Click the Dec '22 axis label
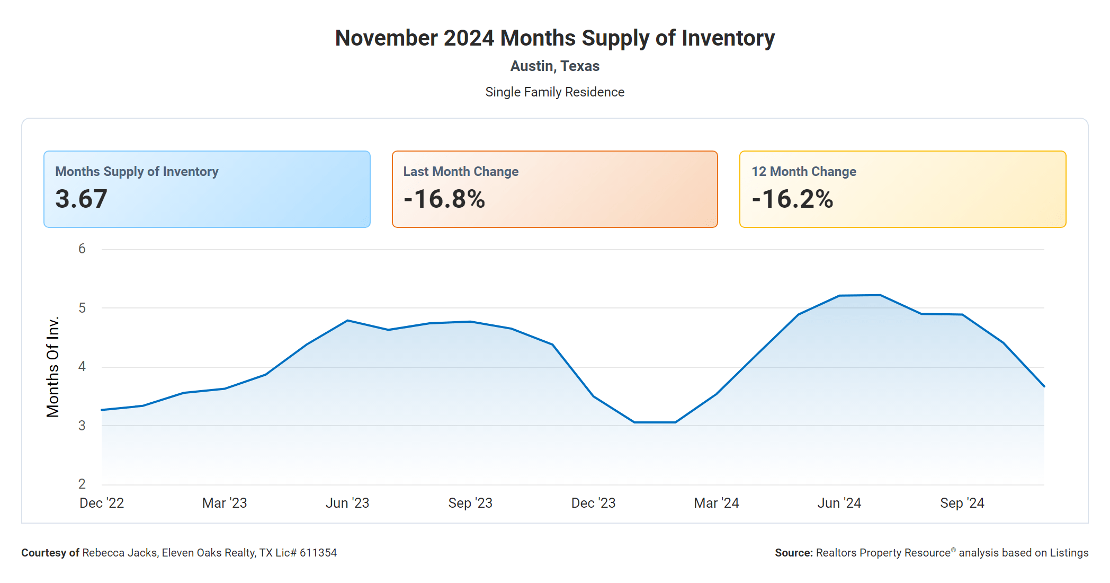Image resolution: width=1110 pixels, height=583 pixels. click(x=102, y=503)
